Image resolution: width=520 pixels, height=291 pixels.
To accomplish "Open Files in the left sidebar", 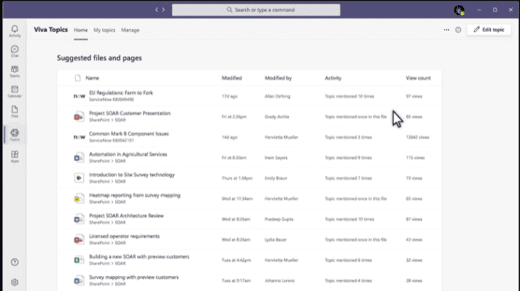I will (15, 111).
